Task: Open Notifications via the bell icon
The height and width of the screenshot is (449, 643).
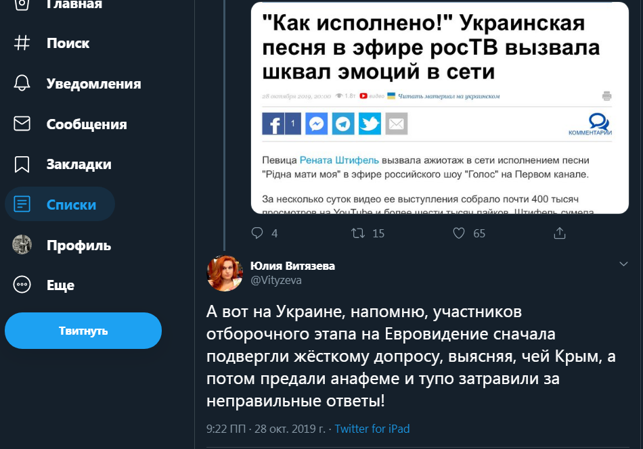Action: (x=22, y=84)
